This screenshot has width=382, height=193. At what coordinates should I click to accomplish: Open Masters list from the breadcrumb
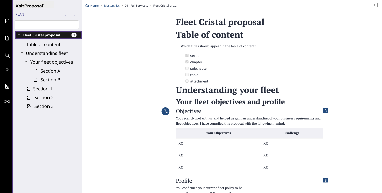[x=112, y=5]
